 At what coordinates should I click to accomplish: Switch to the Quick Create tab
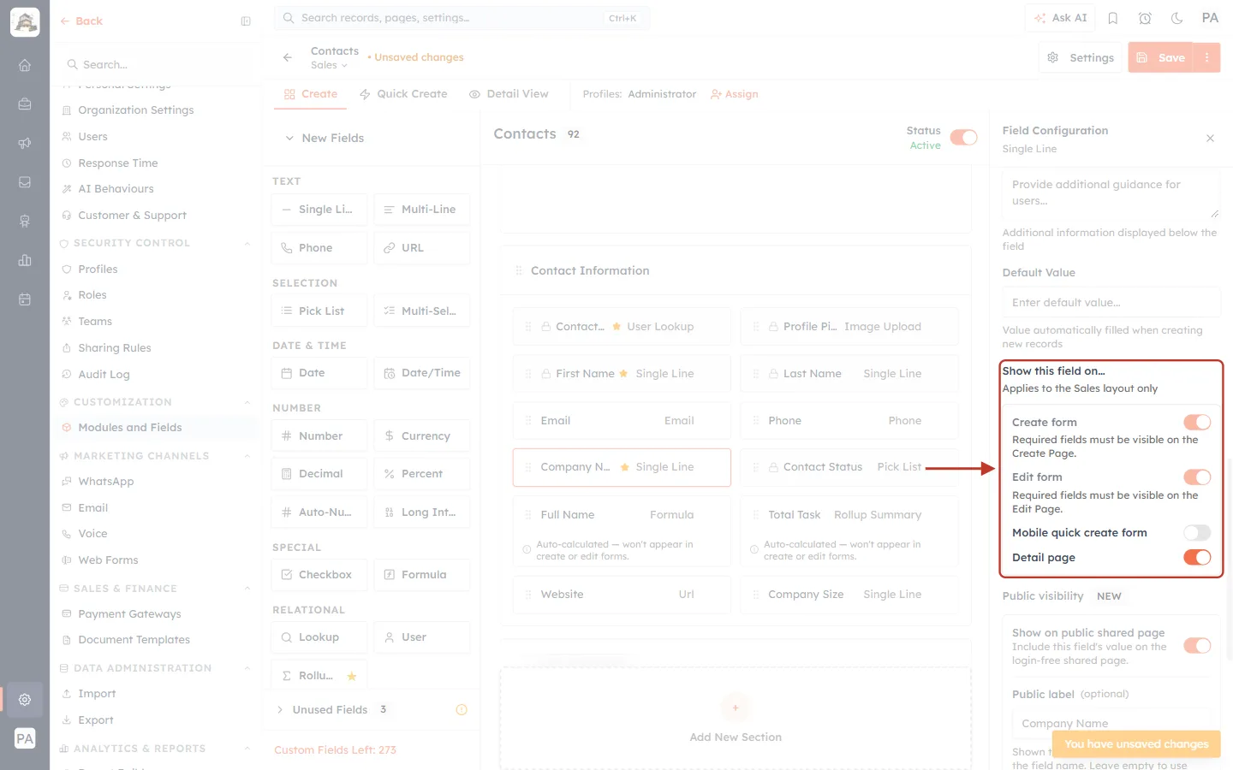pos(403,94)
